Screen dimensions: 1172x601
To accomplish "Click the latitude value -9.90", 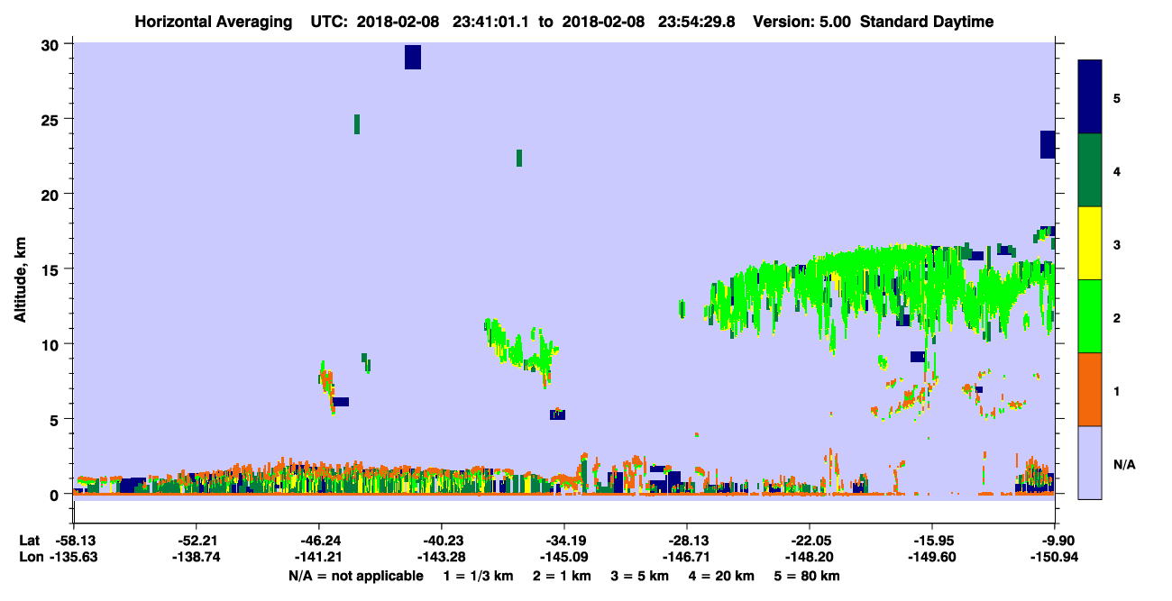I will (1055, 541).
